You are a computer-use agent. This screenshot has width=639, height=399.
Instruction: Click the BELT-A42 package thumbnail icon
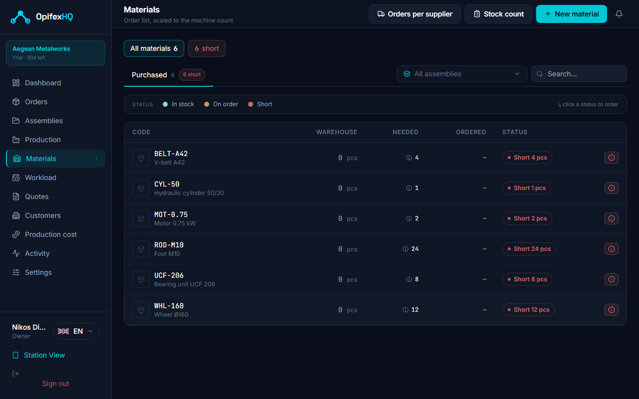[141, 158]
